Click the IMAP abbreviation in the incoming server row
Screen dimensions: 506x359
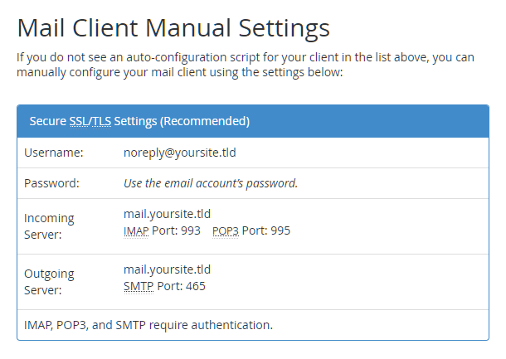click(x=136, y=231)
